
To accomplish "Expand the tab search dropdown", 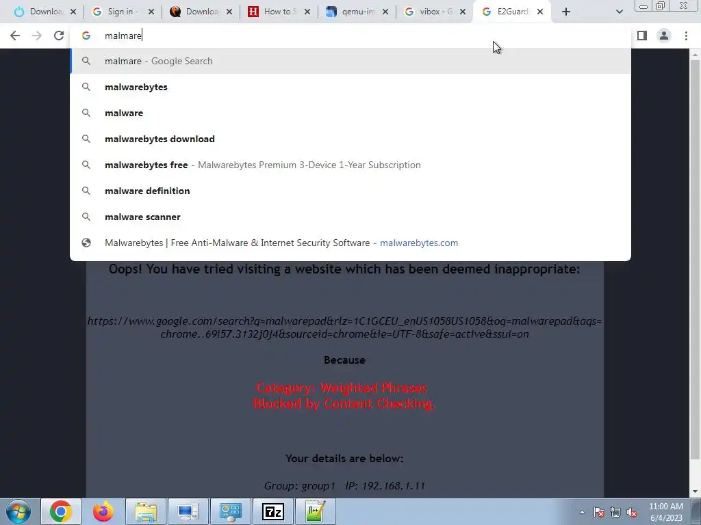I will coord(619,12).
